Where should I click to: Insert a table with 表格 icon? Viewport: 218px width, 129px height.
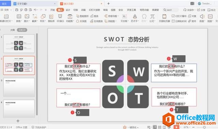click(19, 18)
